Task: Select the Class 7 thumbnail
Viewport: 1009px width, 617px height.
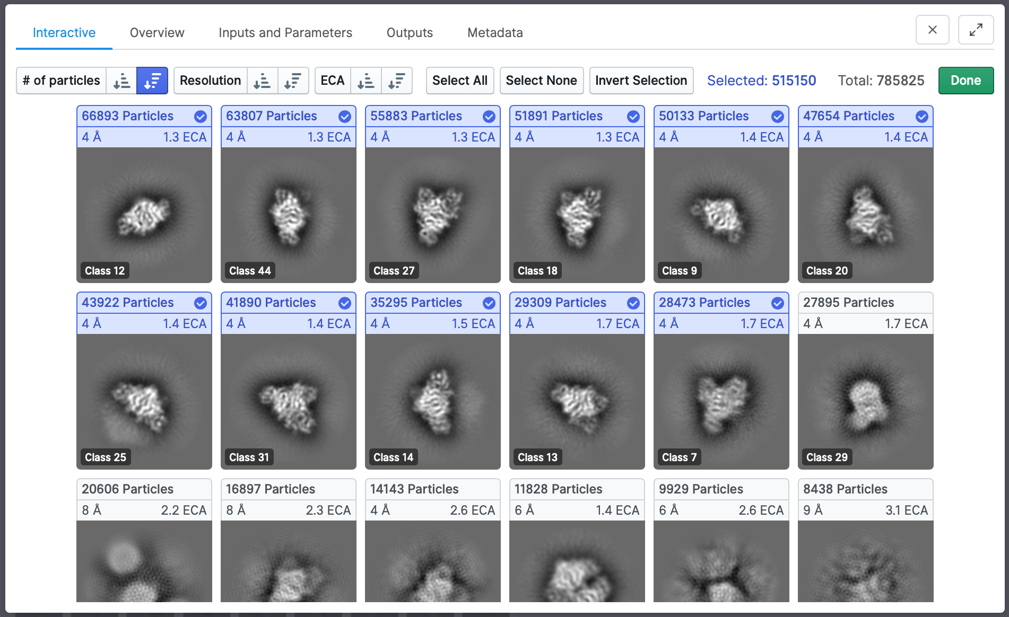Action: (721, 402)
